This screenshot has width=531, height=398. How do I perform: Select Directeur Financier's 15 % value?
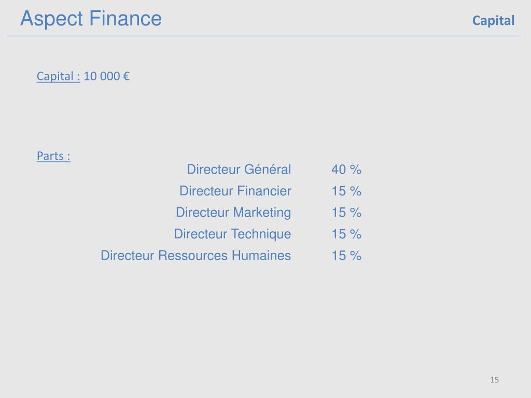346,191
